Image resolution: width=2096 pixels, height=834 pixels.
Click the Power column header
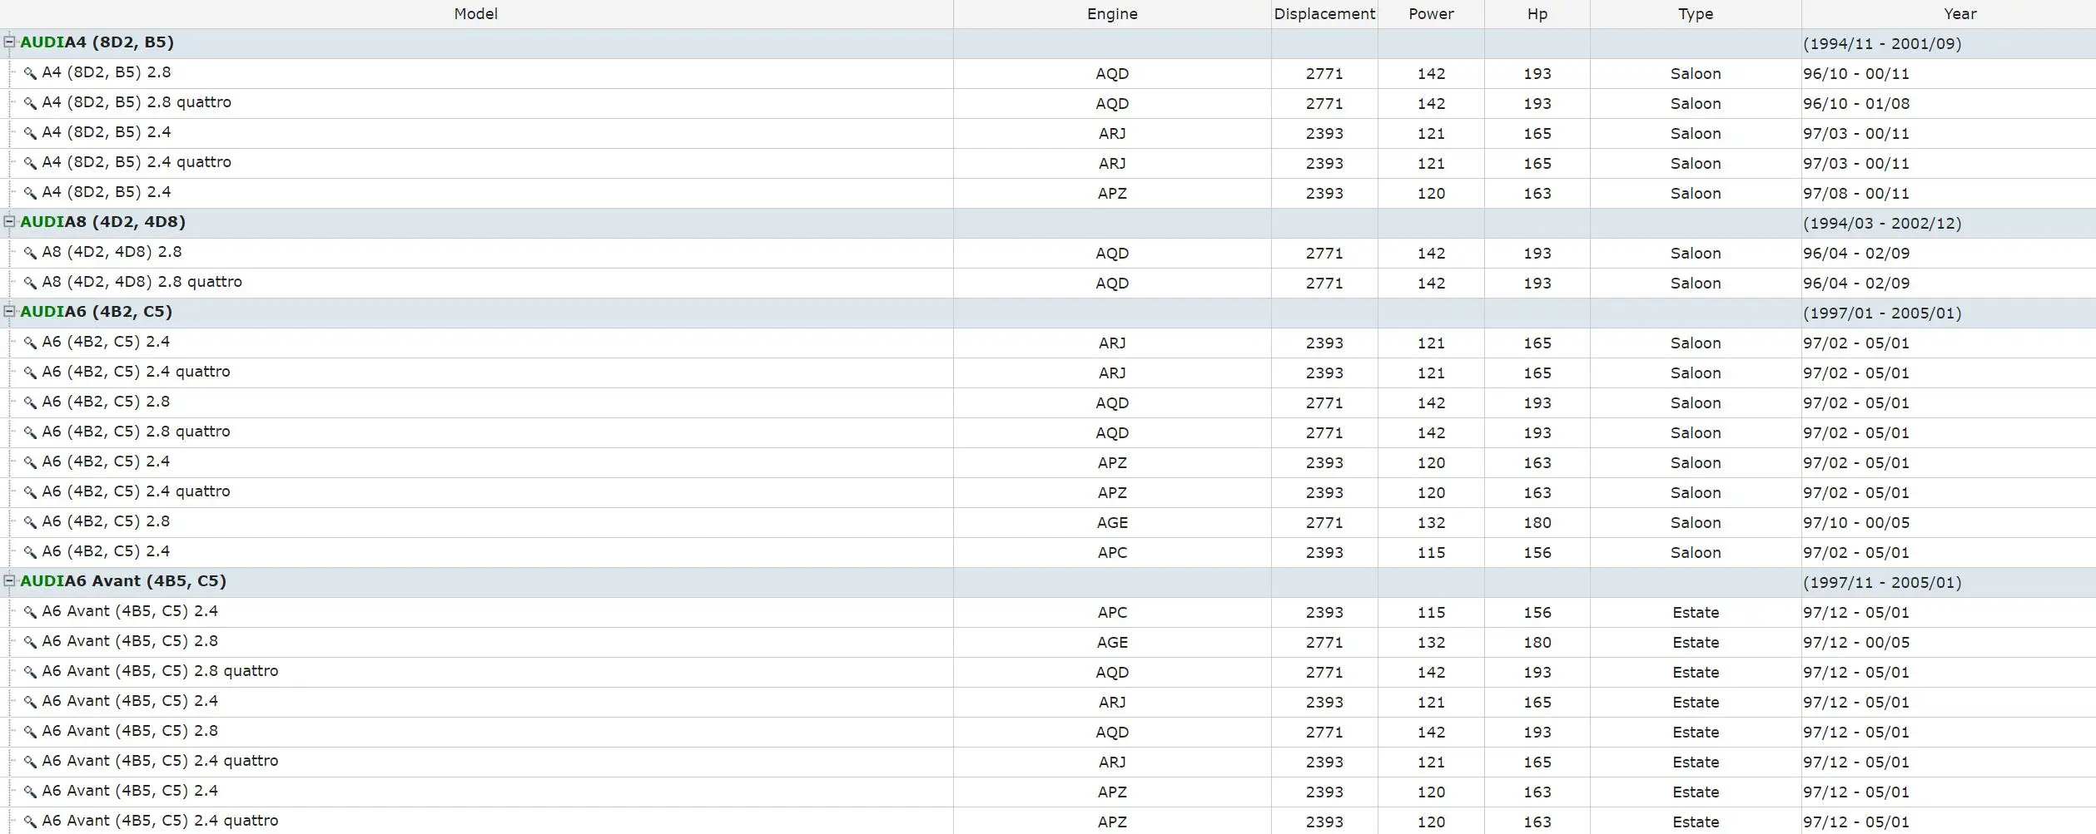click(1431, 14)
